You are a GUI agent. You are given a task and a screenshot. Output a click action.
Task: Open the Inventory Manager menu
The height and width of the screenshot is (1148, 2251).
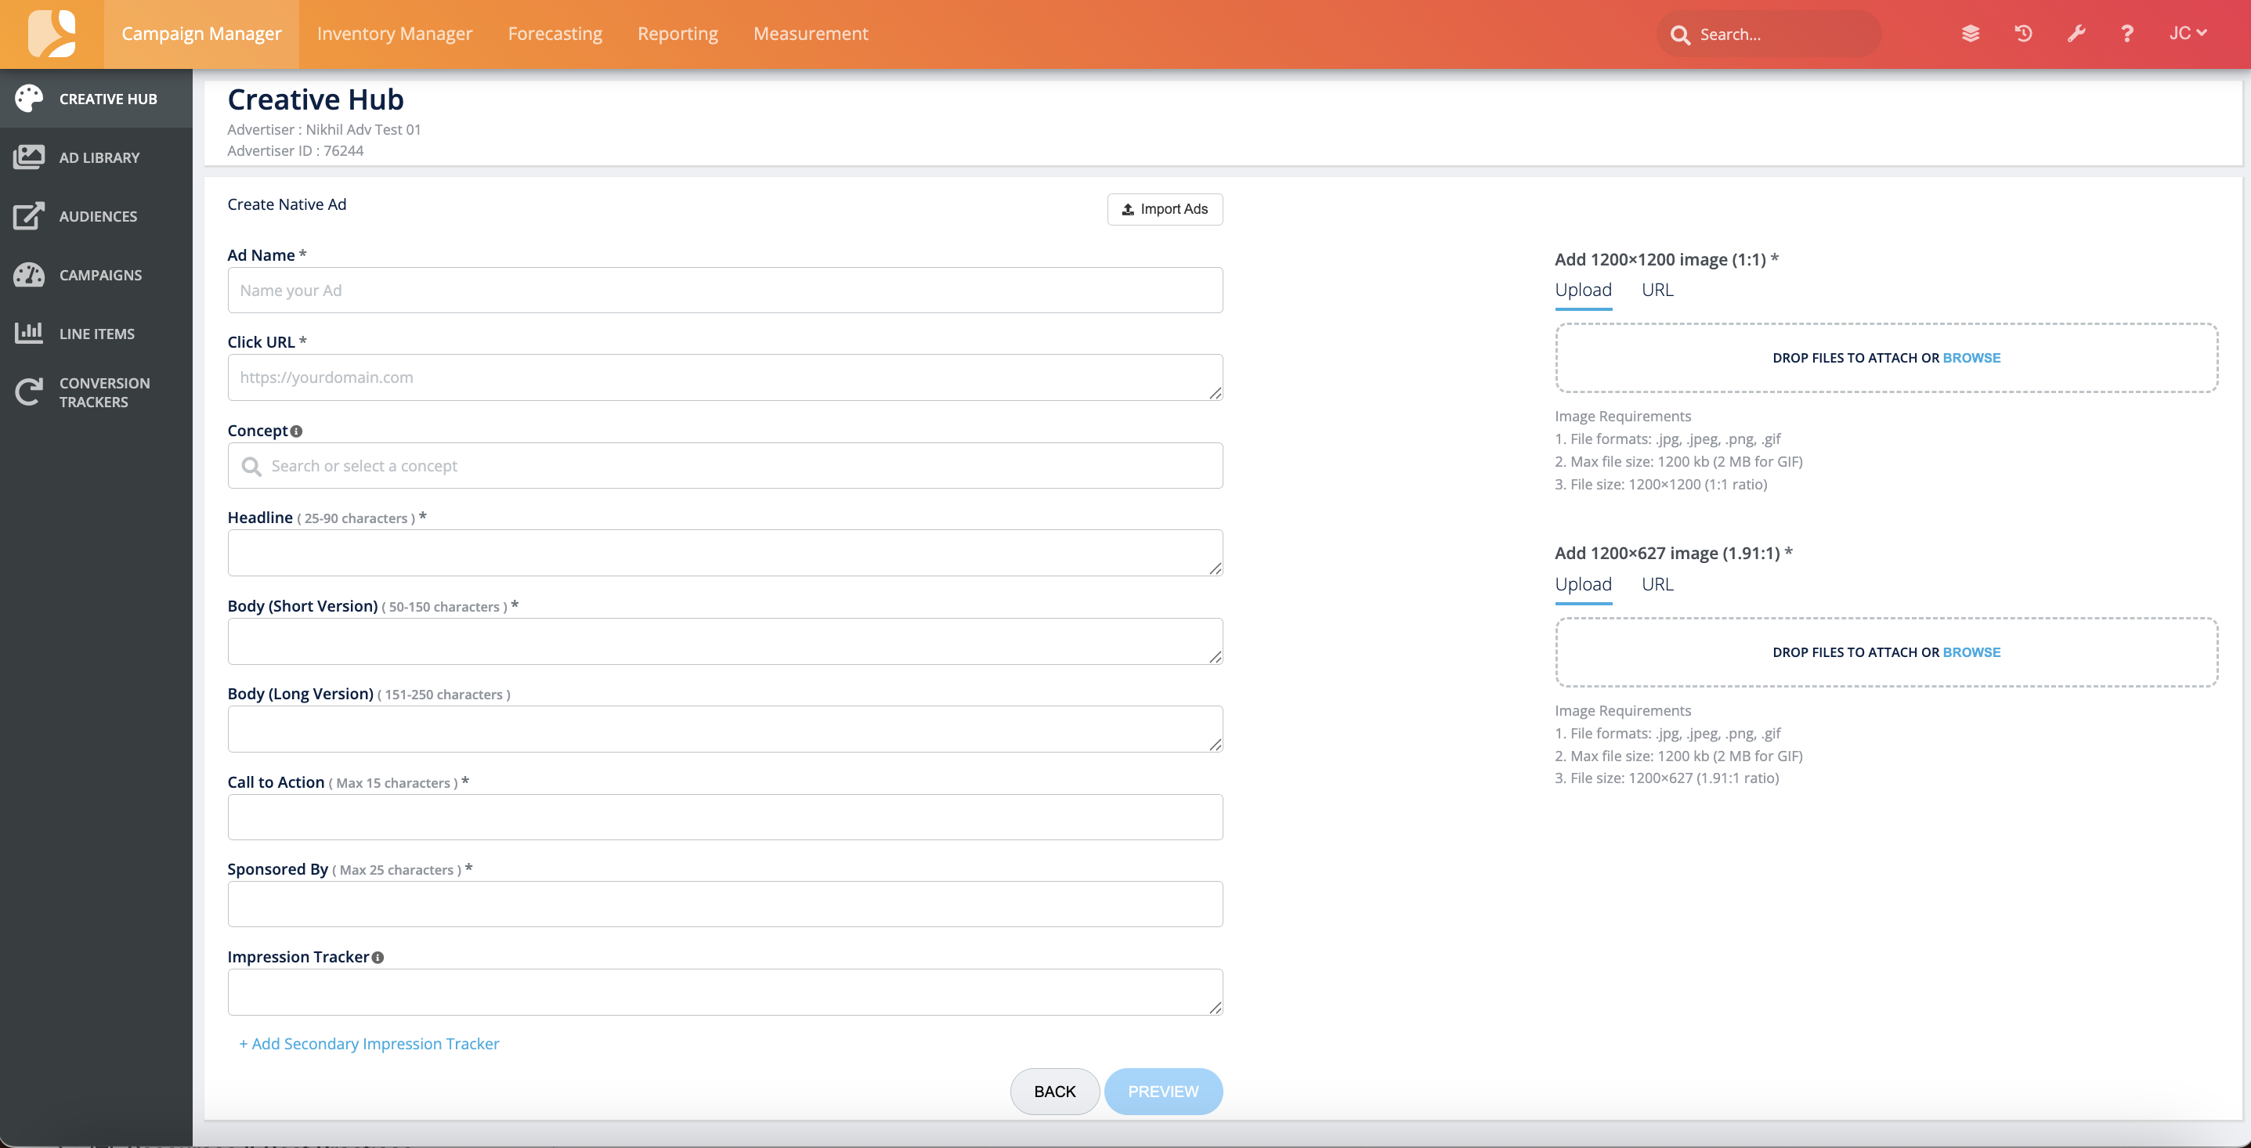[394, 34]
